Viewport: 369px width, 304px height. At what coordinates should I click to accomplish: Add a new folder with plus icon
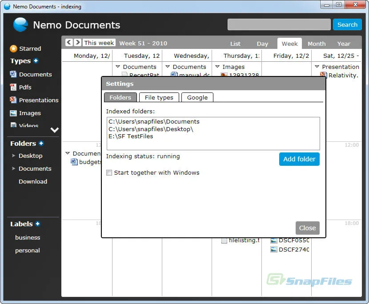[x=41, y=143]
